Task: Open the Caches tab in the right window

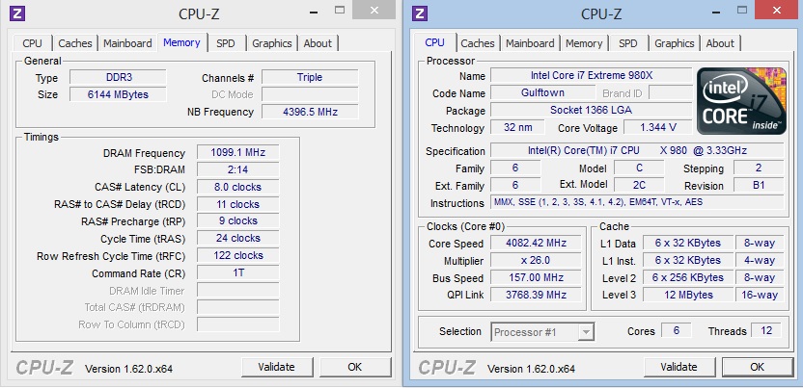Action: pos(478,43)
